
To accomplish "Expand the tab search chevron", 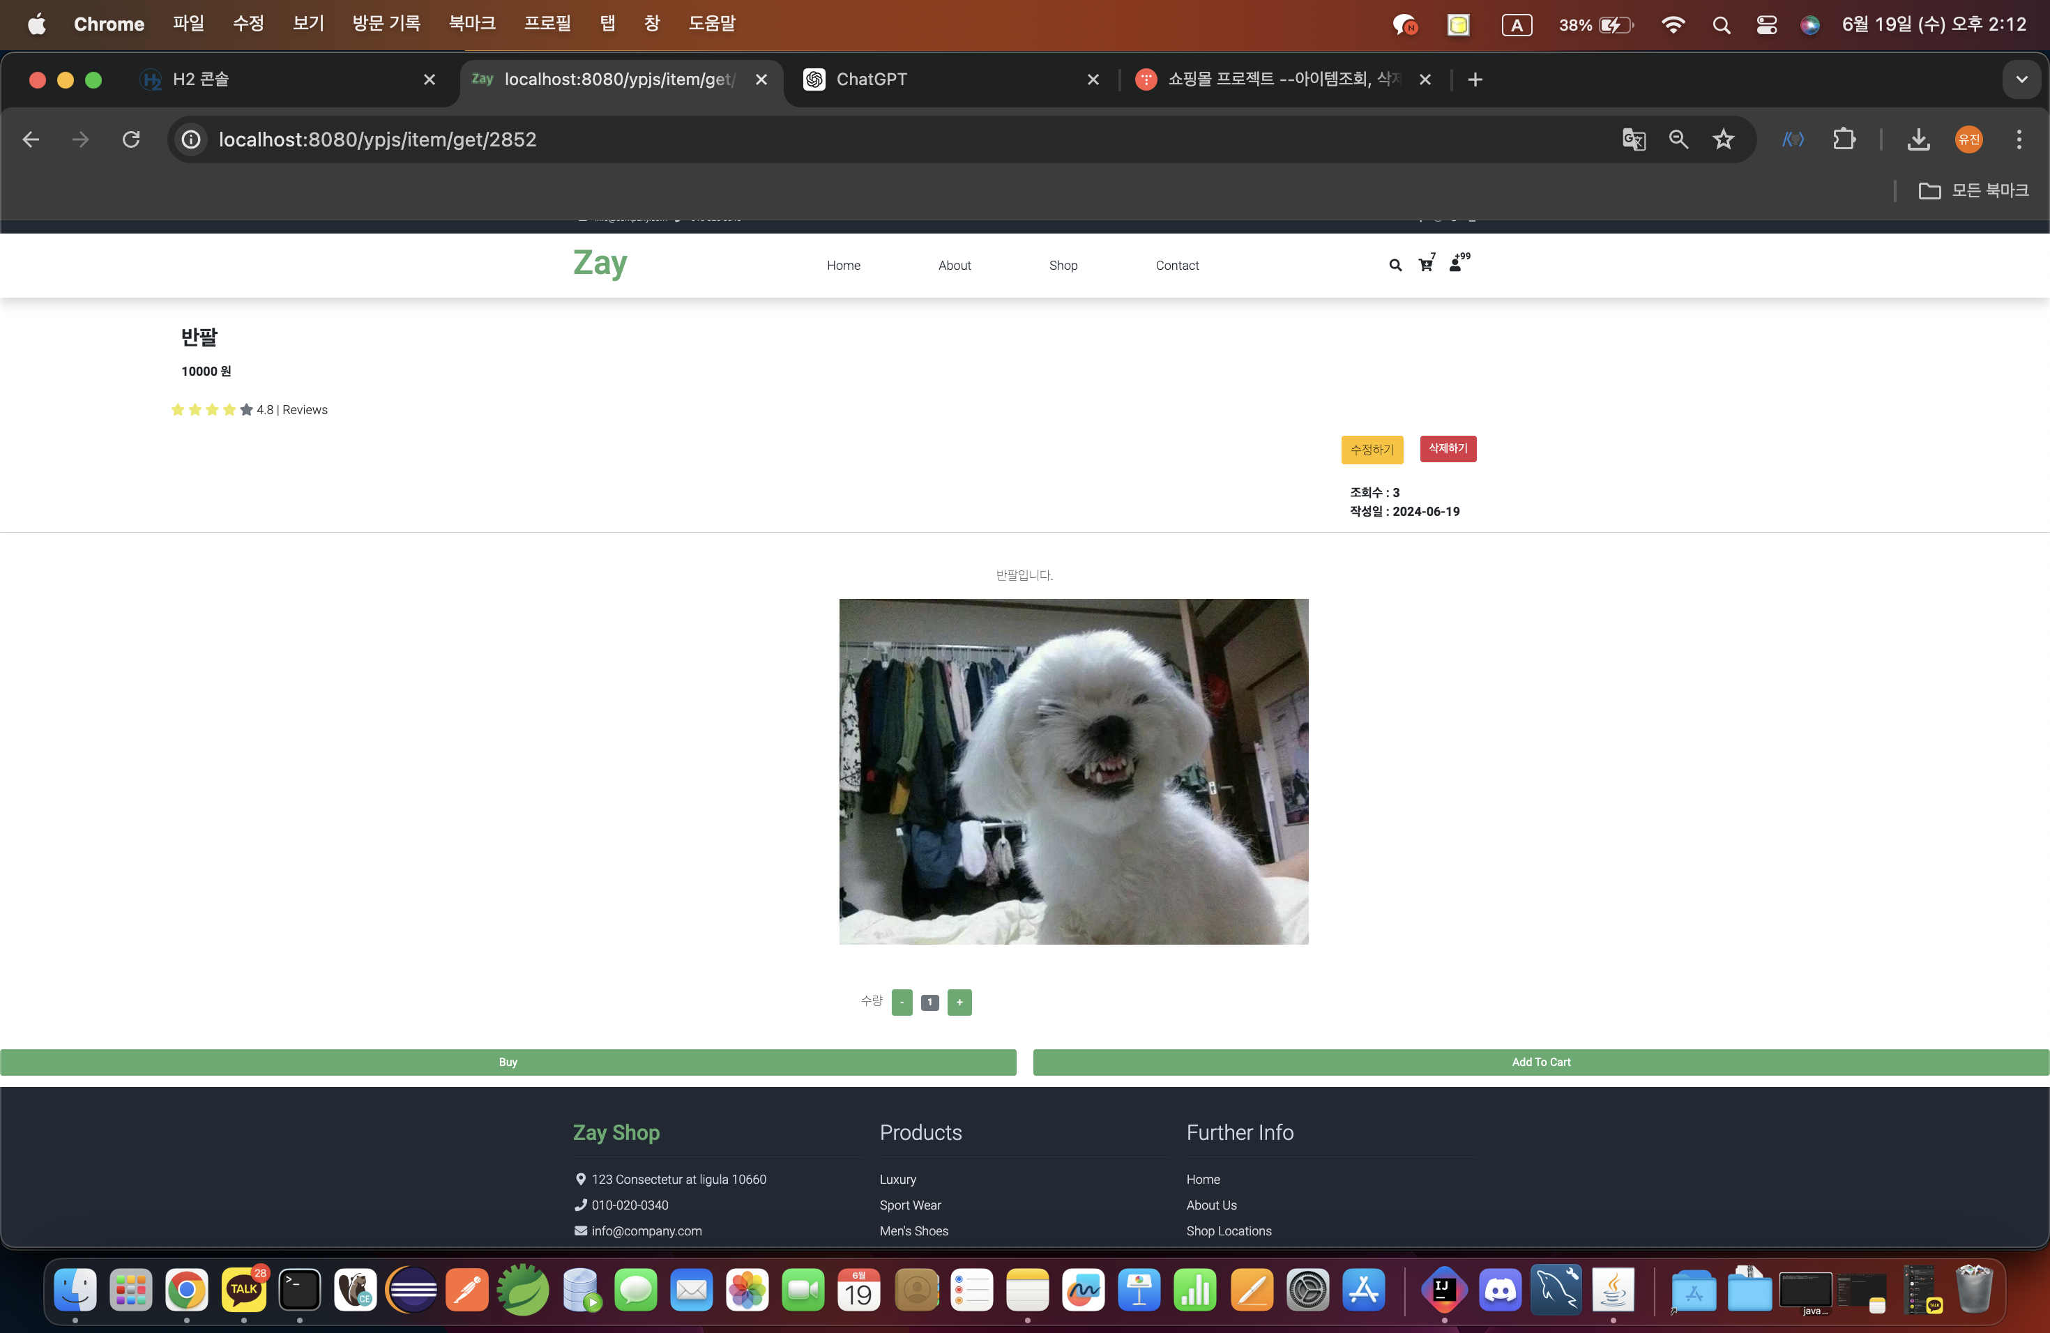I will pyautogui.click(x=2021, y=79).
